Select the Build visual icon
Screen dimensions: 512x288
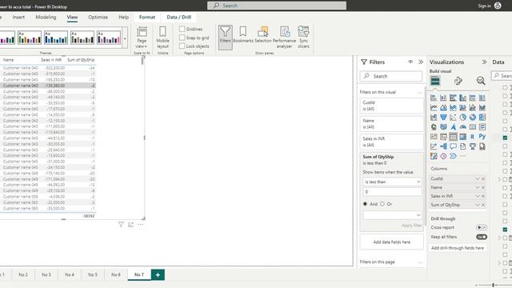435,81
